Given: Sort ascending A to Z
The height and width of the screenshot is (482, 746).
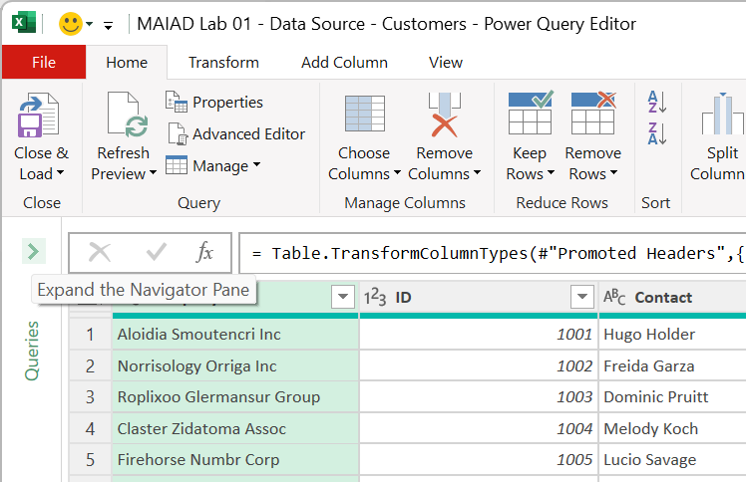Looking at the screenshot, I should tap(657, 102).
